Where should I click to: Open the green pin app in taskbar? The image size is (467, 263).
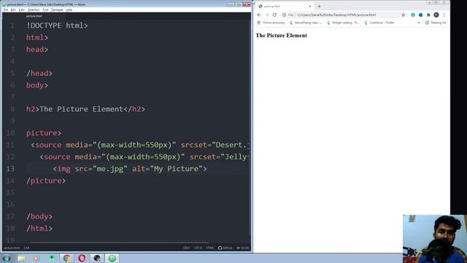coord(52,258)
